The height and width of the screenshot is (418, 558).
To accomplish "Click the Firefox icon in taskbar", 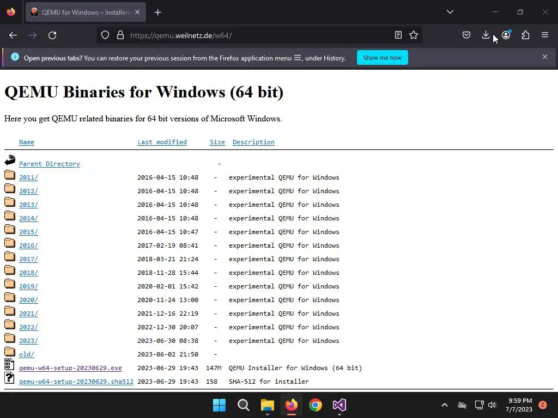I will coord(292,405).
